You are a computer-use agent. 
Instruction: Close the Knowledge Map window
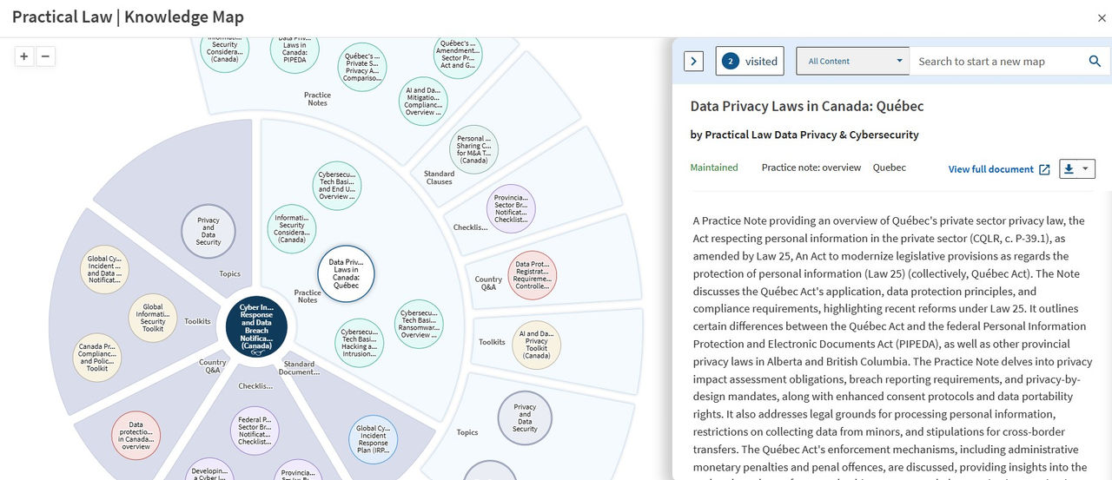pos(1102,18)
